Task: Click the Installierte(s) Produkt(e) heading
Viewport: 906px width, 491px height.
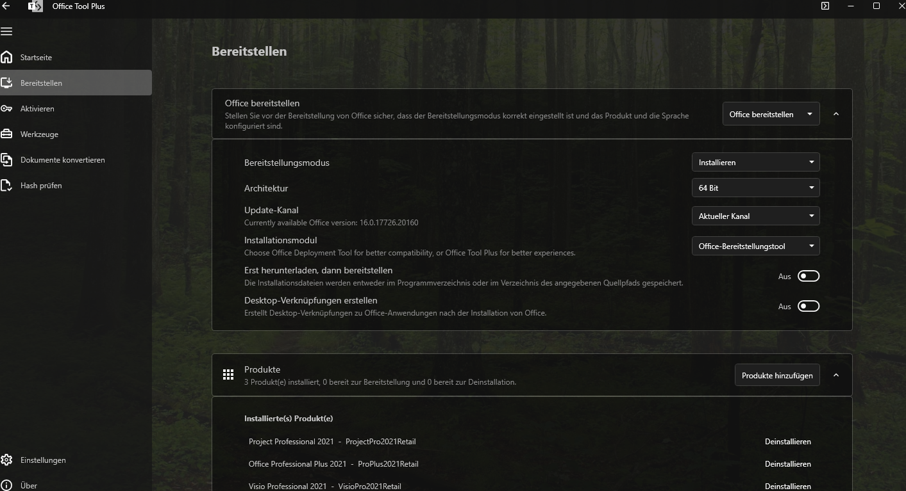Action: (x=289, y=419)
